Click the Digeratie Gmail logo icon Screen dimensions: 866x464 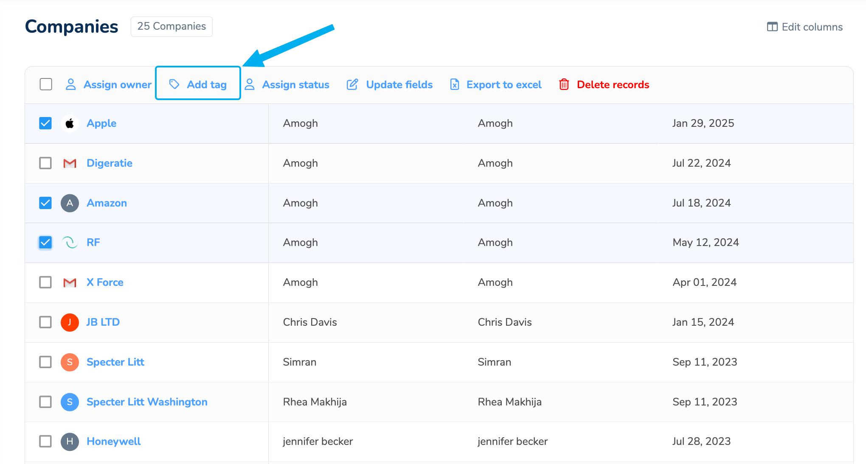(x=70, y=163)
